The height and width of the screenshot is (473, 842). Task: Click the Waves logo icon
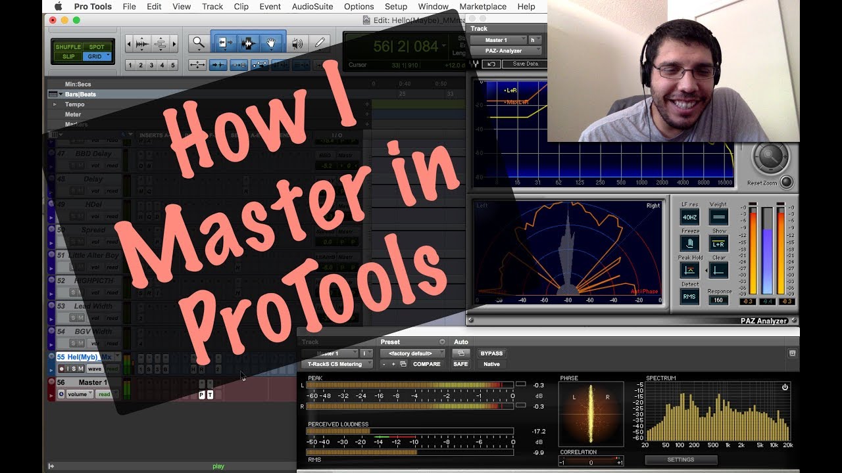(475, 64)
